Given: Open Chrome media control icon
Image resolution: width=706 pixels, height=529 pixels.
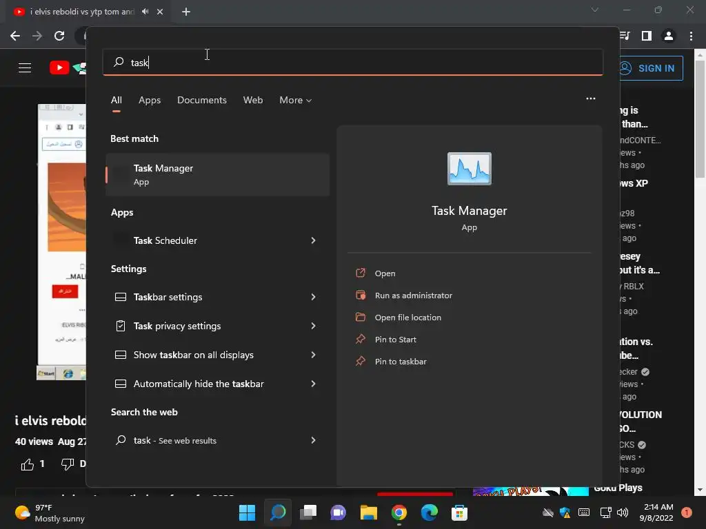Looking at the screenshot, I should pyautogui.click(x=625, y=36).
